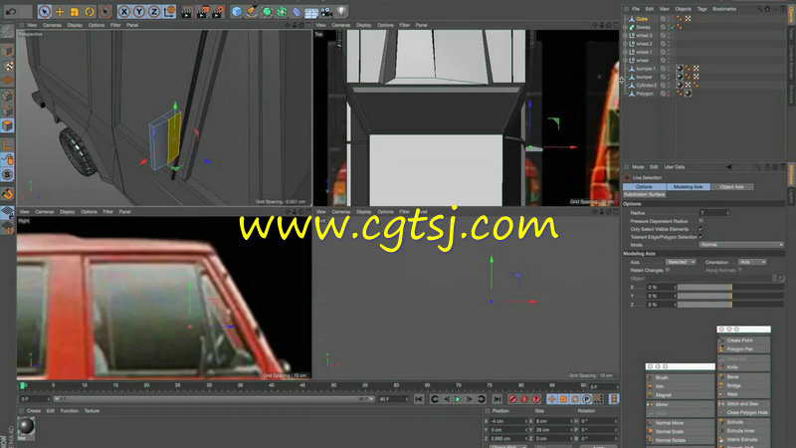Toggle visibility dots of Polygon object
The image size is (796, 448).
coord(669,94)
